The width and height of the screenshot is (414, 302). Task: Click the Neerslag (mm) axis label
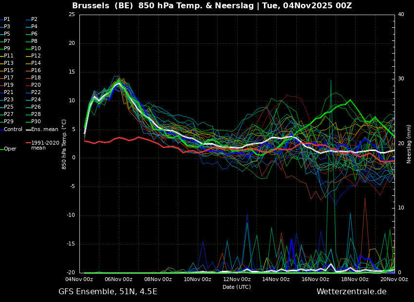409,144
